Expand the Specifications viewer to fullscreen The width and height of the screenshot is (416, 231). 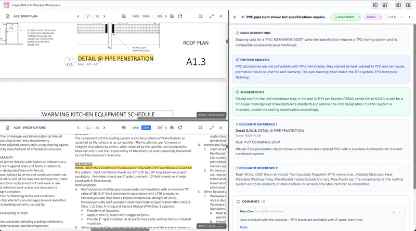[x=212, y=128]
